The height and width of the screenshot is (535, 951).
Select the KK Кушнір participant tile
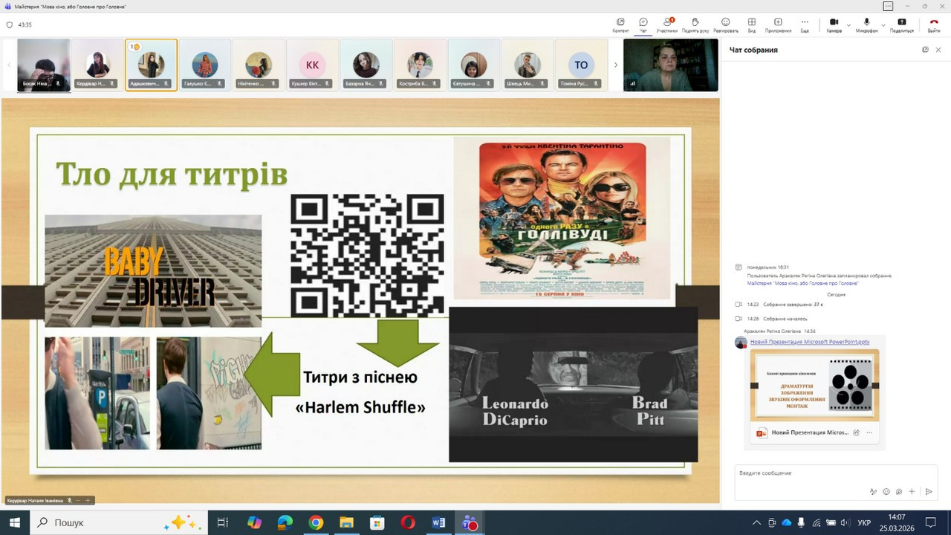312,65
